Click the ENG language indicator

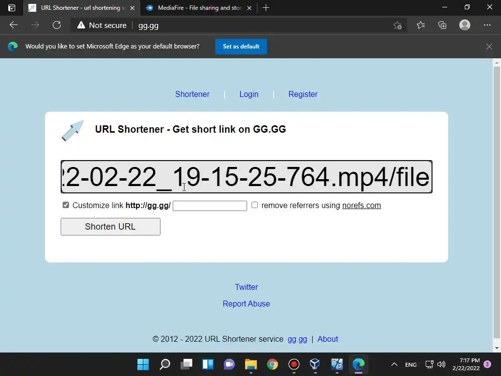[411, 364]
